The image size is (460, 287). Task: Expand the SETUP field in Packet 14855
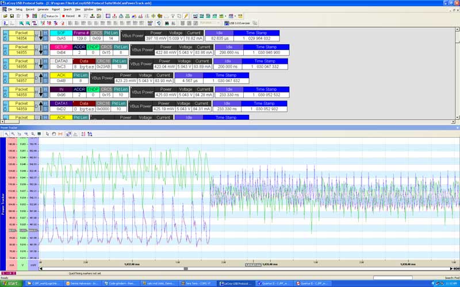click(61, 46)
